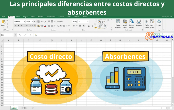
Task: Click the horizontal scrollbar at bottom
Action: (144, 108)
